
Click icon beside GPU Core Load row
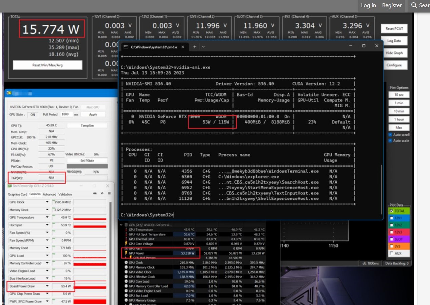coord(126,281)
